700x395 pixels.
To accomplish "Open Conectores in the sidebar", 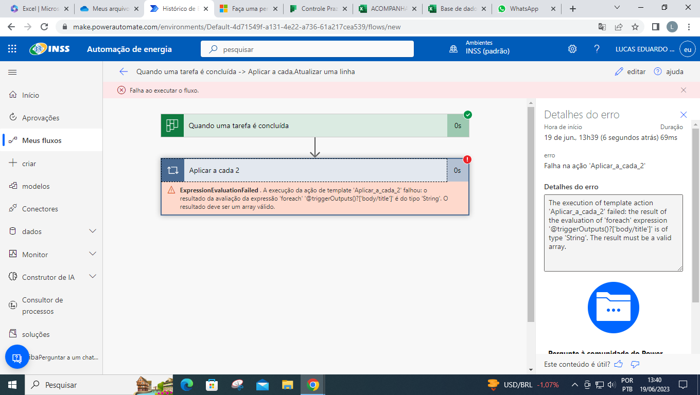I will point(51,209).
